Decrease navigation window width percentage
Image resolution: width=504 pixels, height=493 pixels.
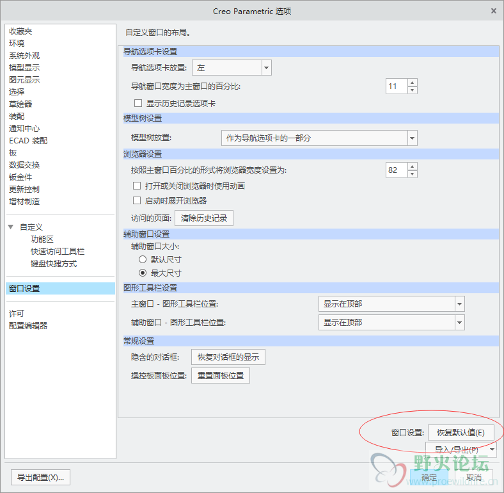[x=413, y=90]
